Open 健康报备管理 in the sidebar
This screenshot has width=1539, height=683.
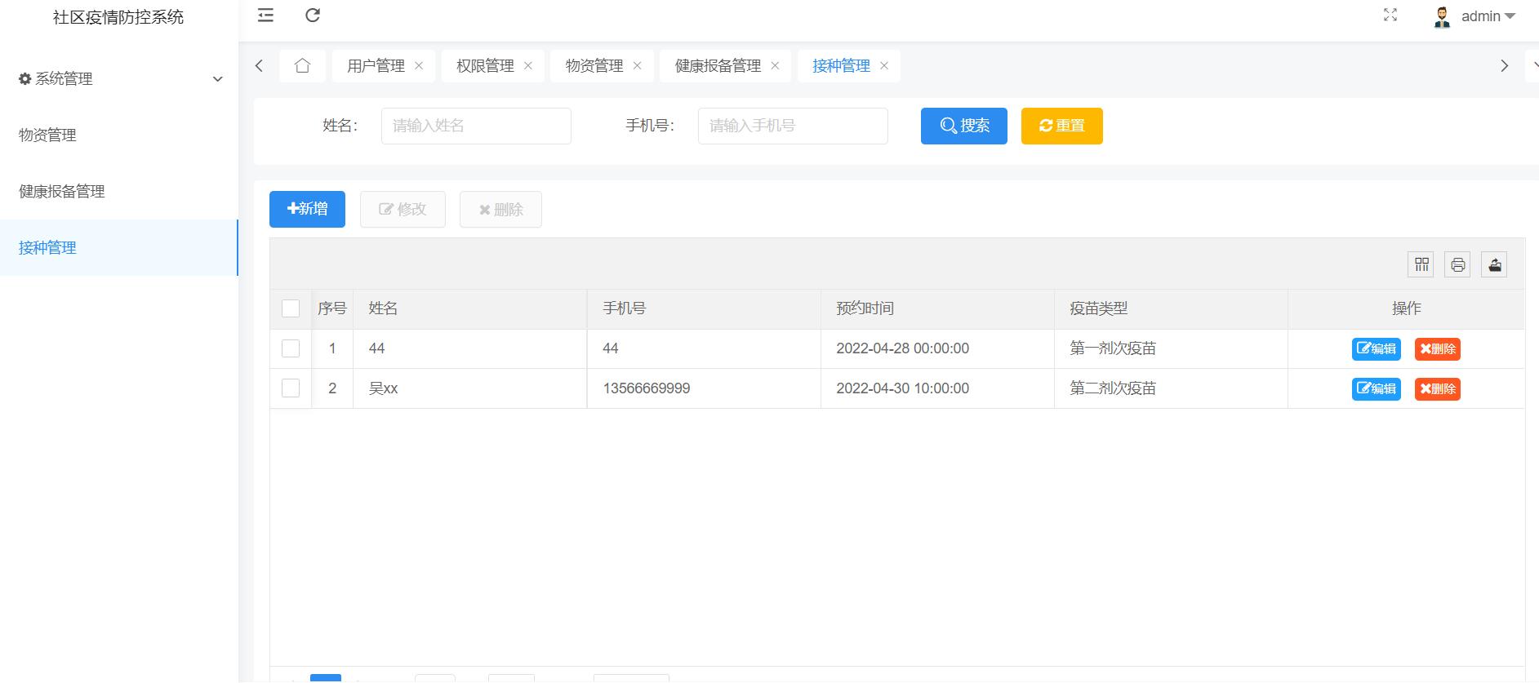[x=119, y=192]
